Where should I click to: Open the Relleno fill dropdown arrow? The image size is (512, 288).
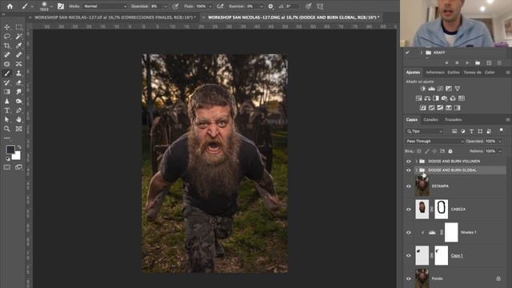[500, 151]
